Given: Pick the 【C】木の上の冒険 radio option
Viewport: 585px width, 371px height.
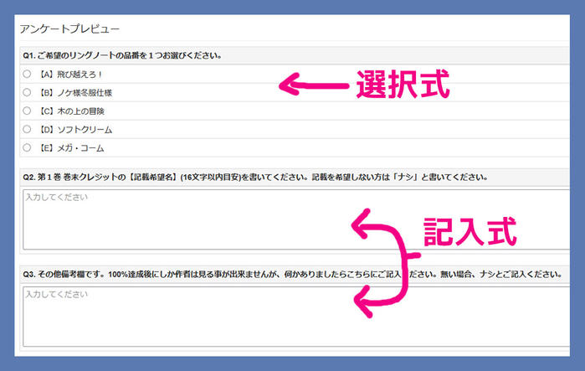Looking at the screenshot, I should click(x=27, y=111).
